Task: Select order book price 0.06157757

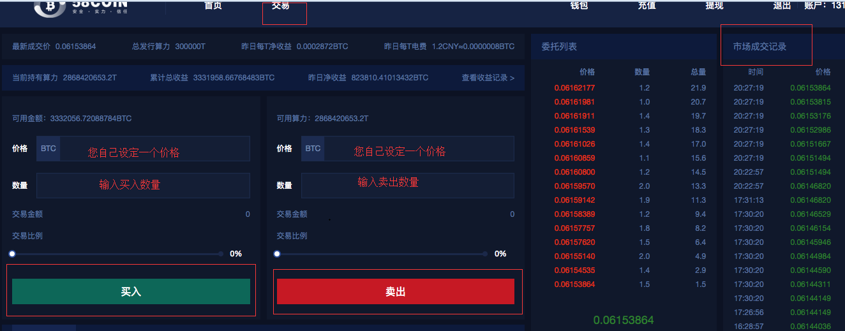Action: [x=574, y=228]
